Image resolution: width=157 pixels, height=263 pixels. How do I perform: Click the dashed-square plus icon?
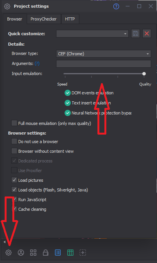83,253
